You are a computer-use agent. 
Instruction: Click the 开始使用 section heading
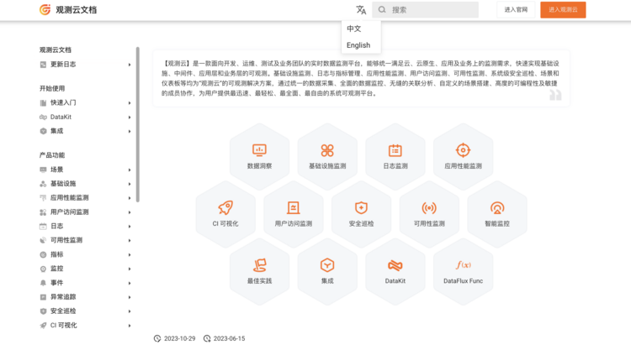tap(52, 88)
